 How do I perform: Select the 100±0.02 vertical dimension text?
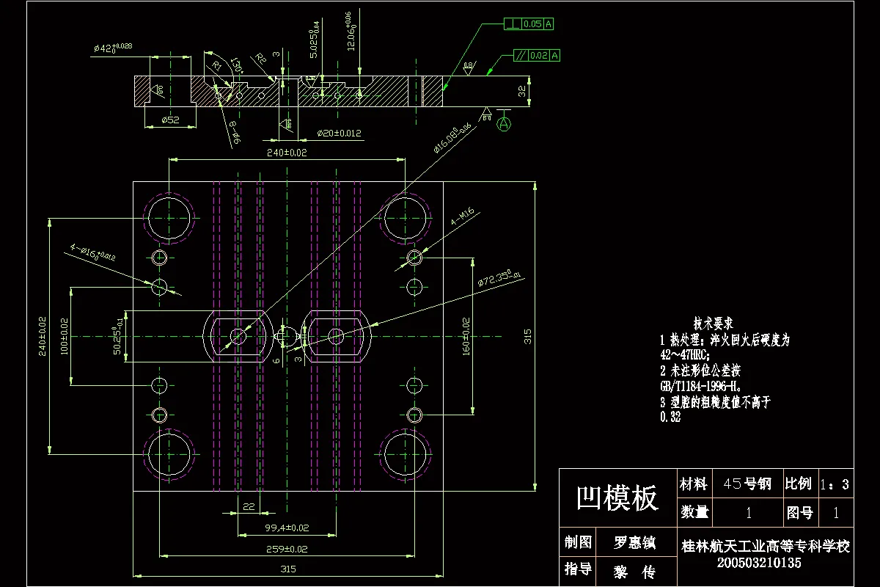(x=64, y=336)
